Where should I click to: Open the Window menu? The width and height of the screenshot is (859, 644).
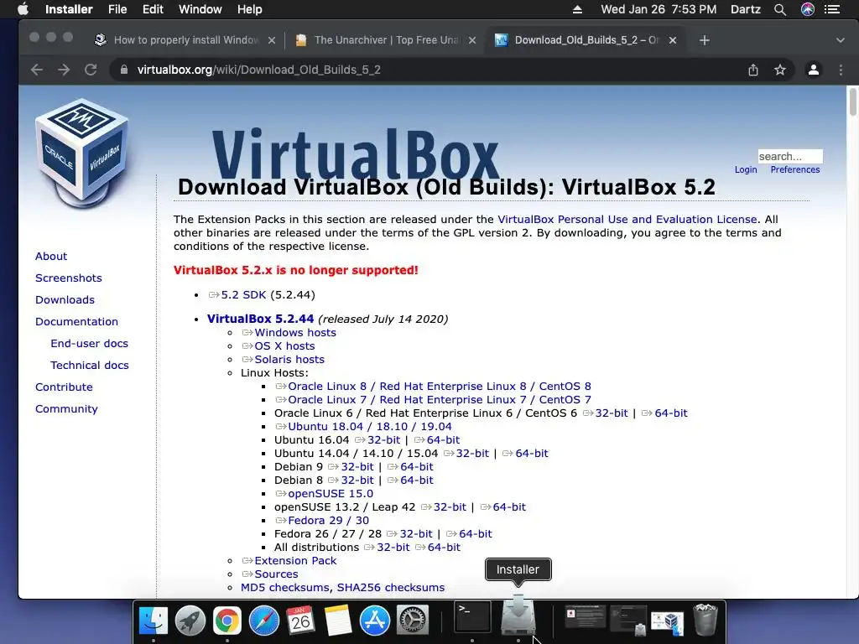(200, 9)
